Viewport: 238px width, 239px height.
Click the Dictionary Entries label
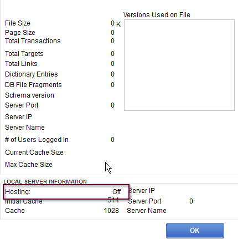point(32,74)
